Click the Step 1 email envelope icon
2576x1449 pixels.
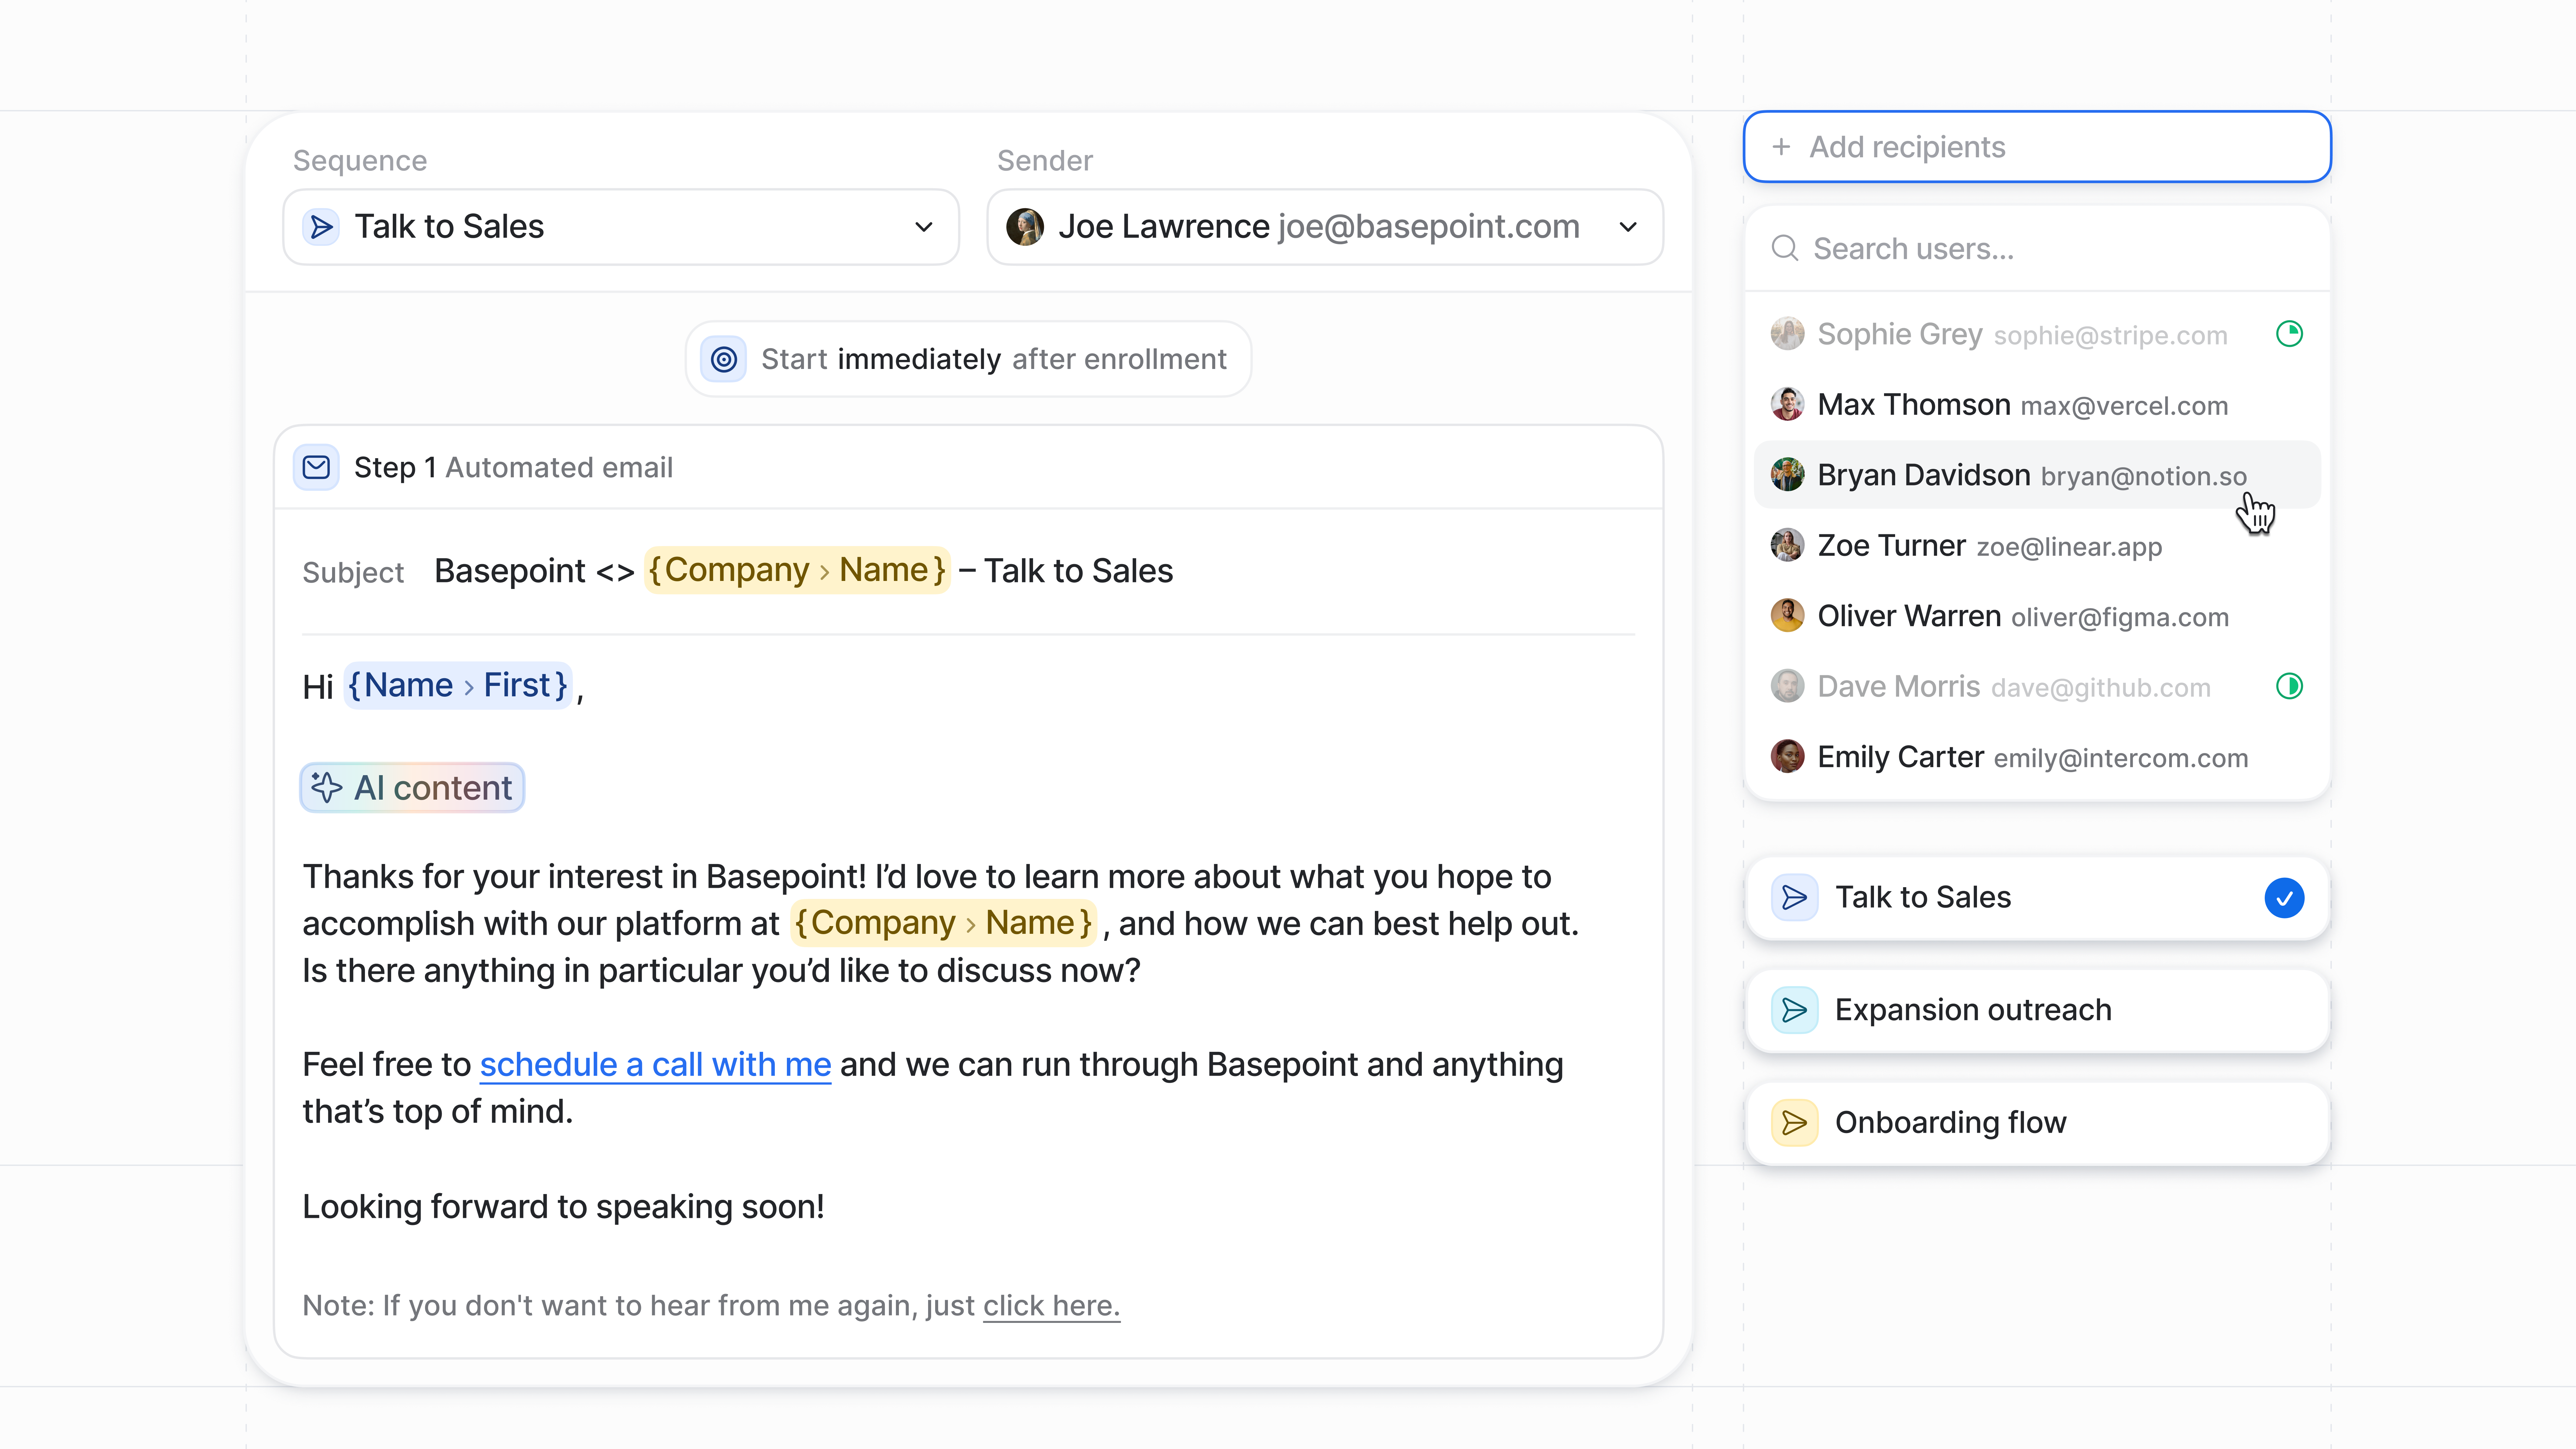316,467
